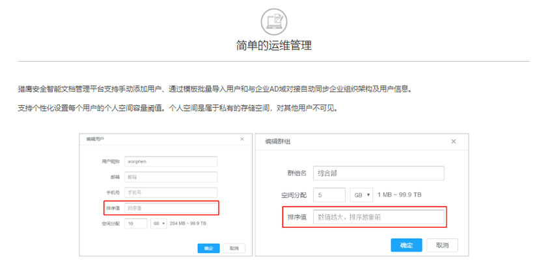Click the 空间分配 label in 编辑用户 dialog
The width and height of the screenshot is (539, 272).
pos(111,223)
